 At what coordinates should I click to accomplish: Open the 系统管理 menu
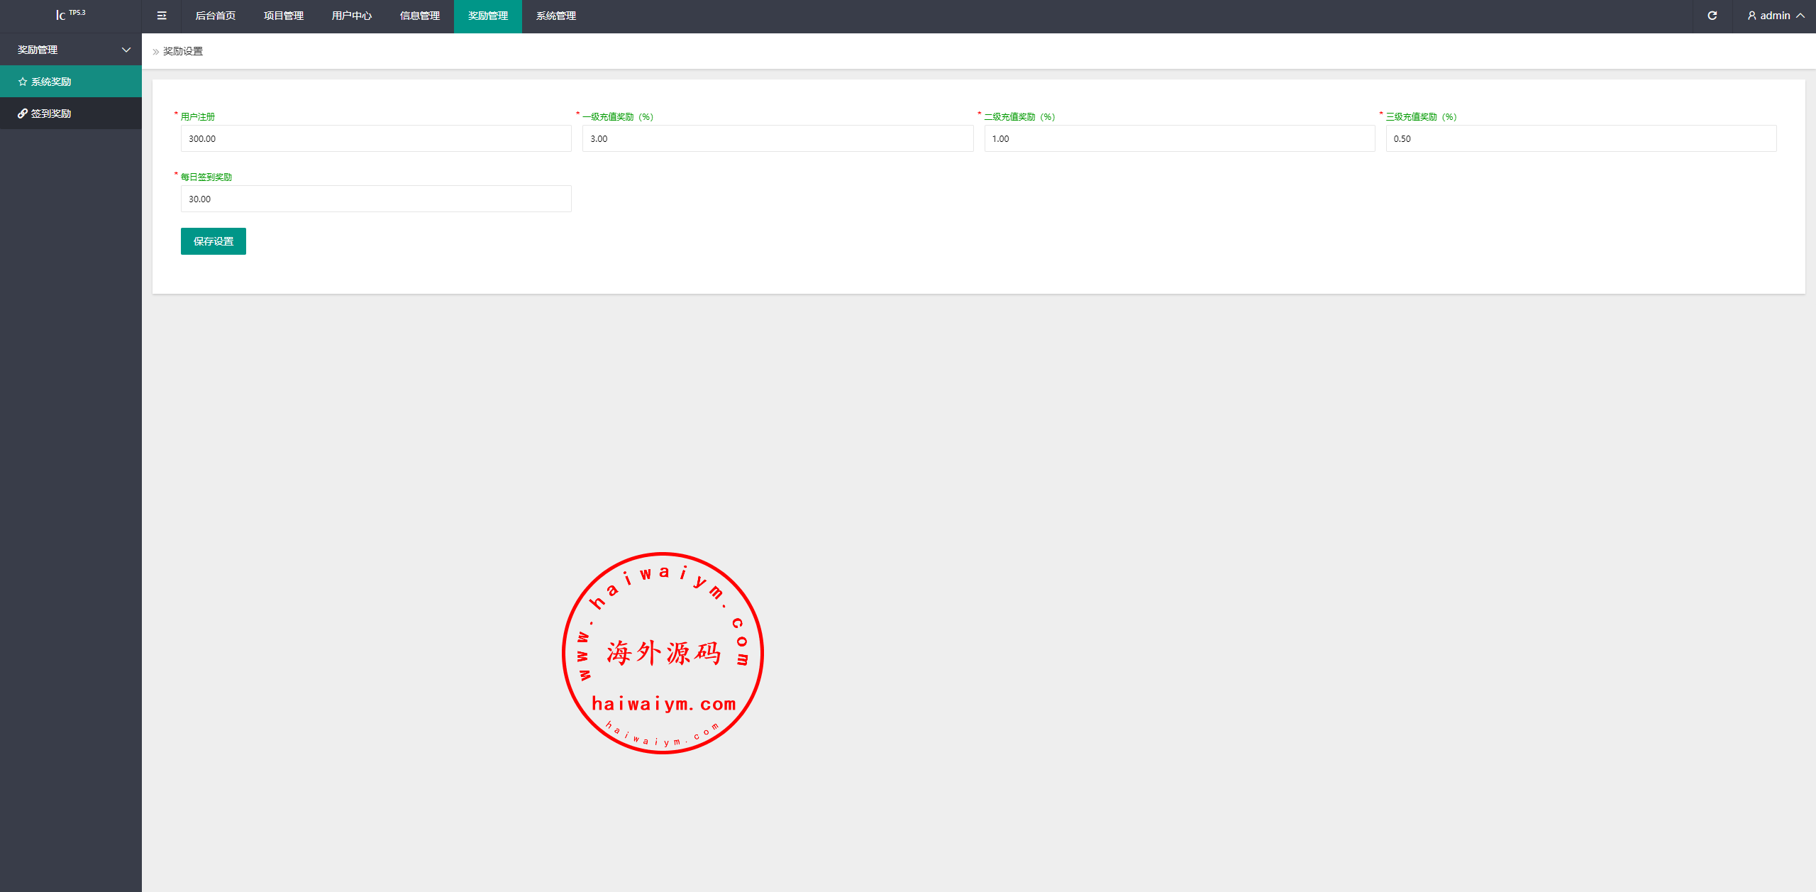pos(555,16)
